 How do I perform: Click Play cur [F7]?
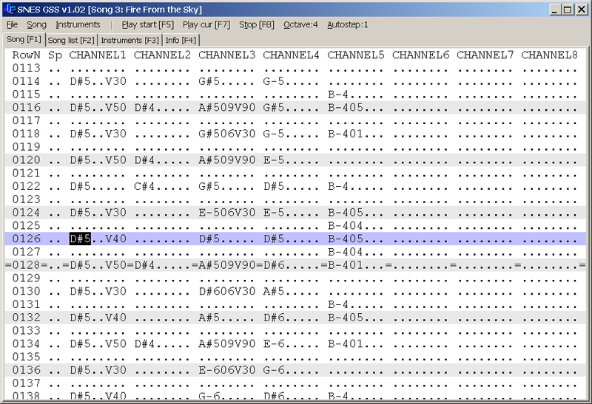tap(206, 24)
